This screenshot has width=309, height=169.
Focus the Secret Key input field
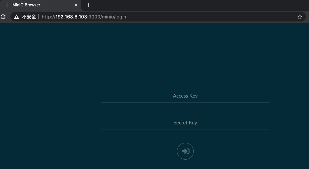coord(185,123)
